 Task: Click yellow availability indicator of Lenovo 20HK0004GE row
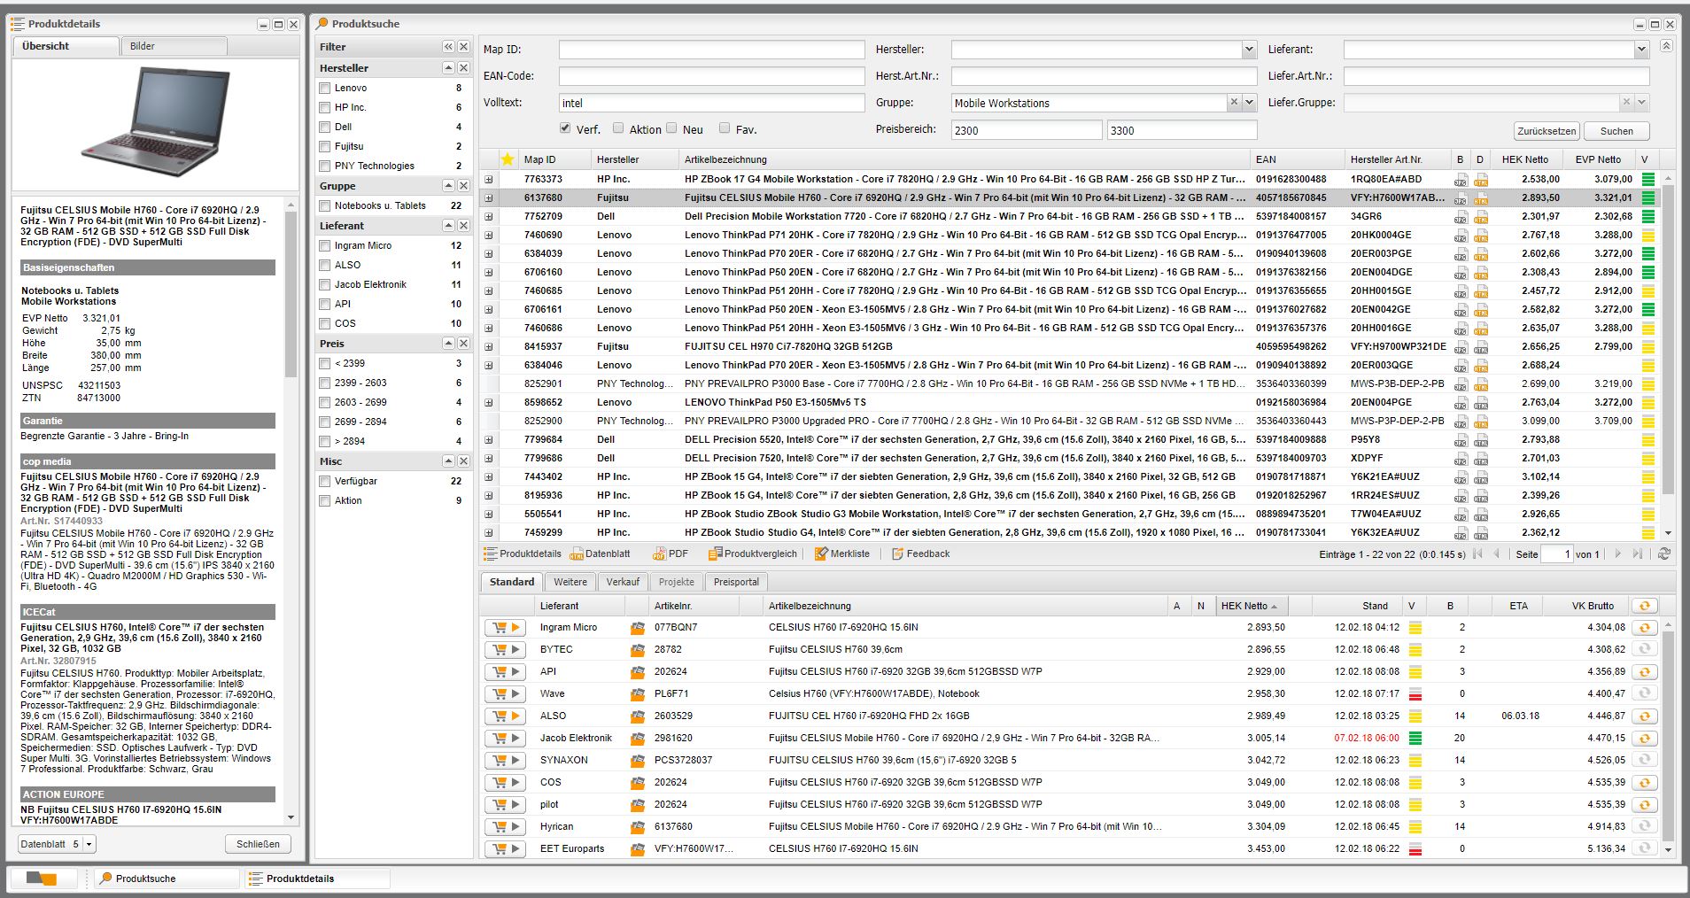(1648, 236)
